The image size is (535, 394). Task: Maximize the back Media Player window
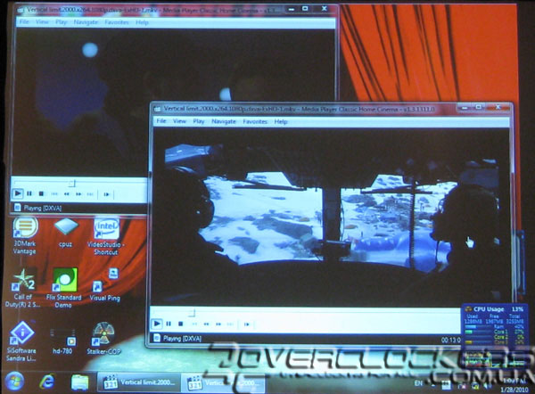tap(305, 9)
